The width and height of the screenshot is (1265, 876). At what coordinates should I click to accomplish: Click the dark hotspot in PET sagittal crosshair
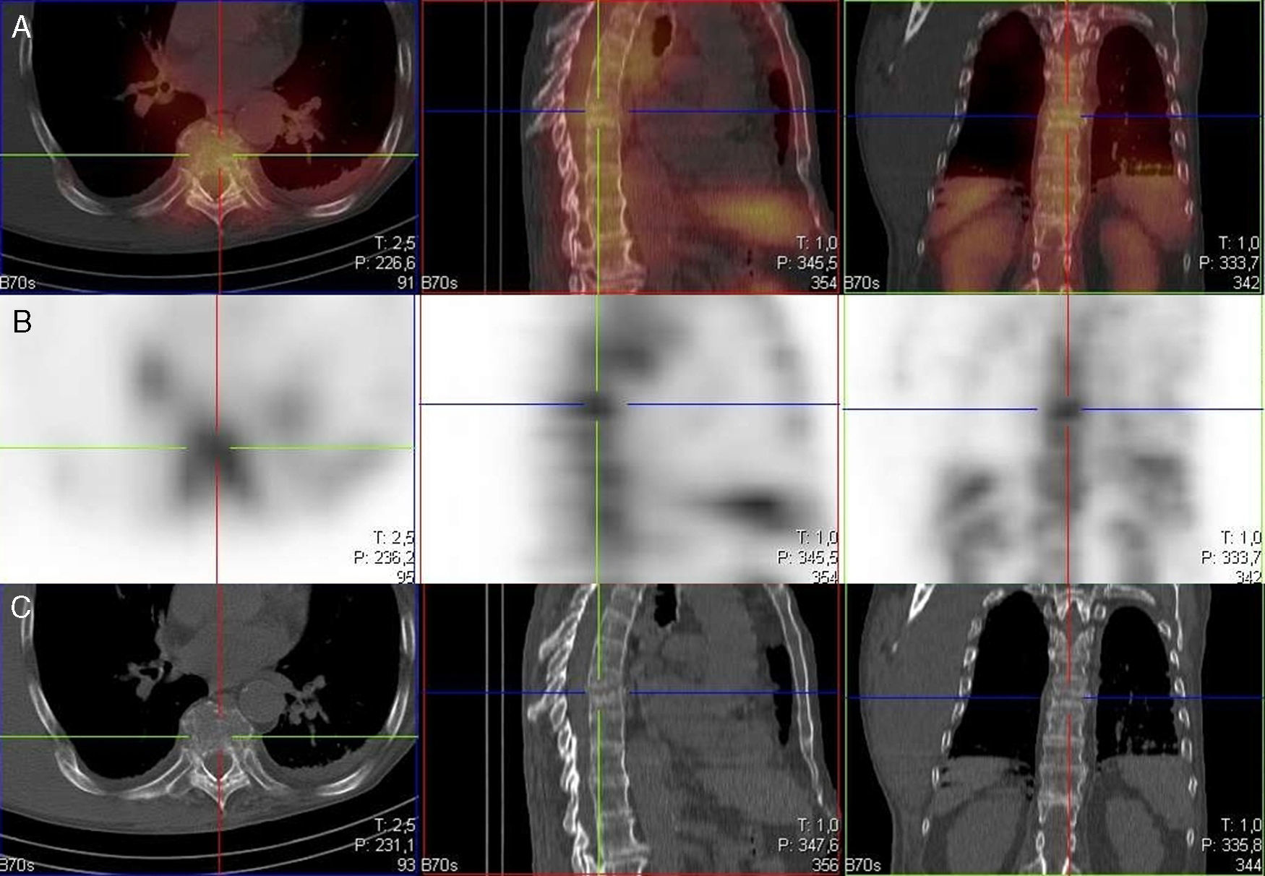point(598,405)
